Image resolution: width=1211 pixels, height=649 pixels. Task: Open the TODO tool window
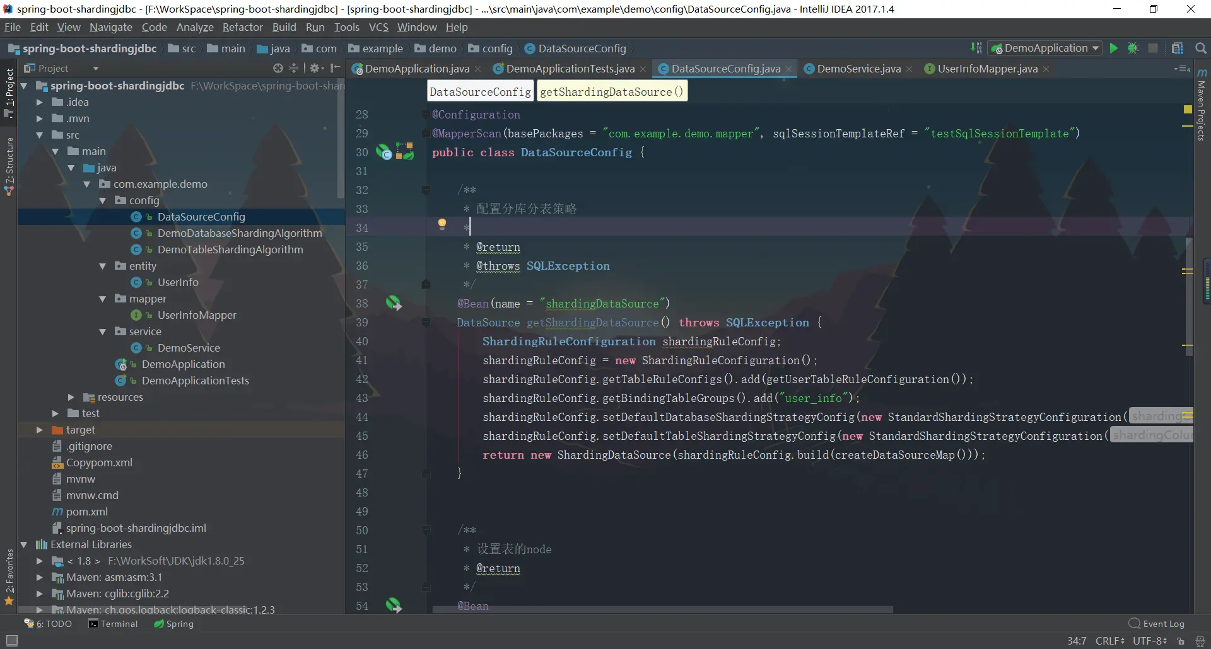48,624
